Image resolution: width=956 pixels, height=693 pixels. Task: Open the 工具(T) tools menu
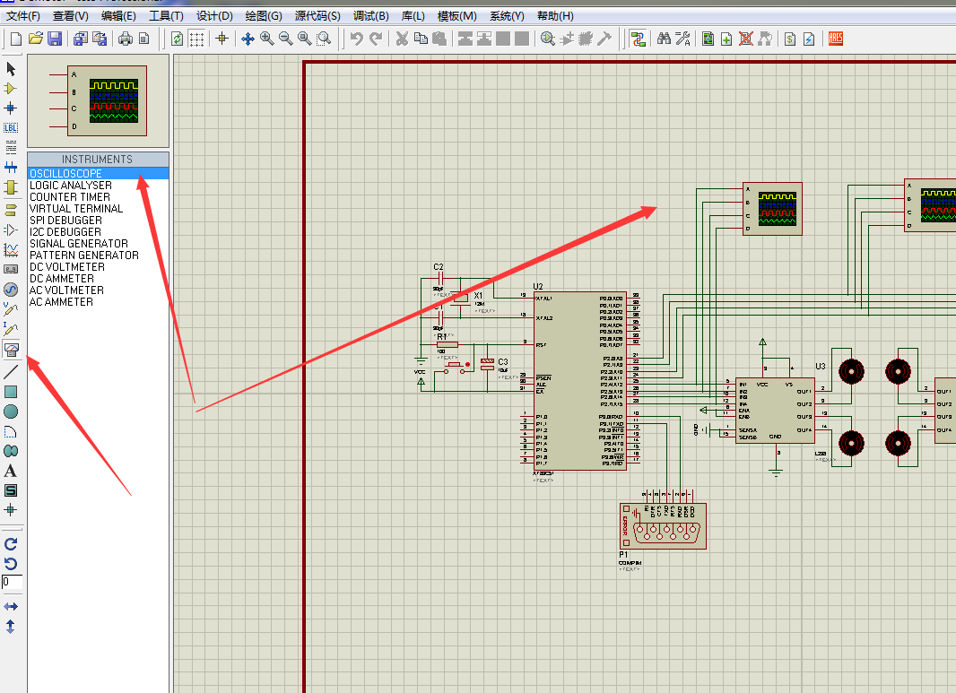(166, 16)
